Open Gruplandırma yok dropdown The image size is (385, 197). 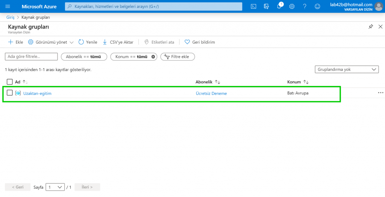[x=347, y=69]
